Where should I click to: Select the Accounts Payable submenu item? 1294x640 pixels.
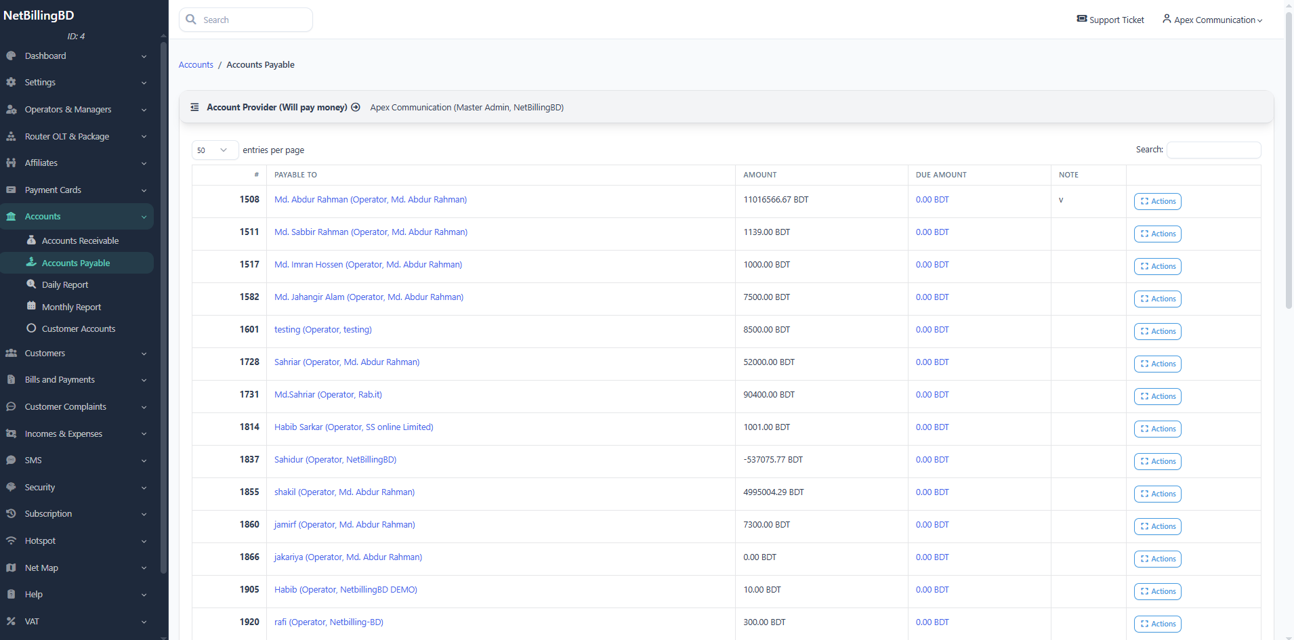click(x=77, y=263)
